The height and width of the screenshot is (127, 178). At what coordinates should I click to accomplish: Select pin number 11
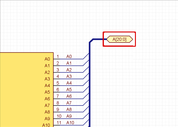pos(59,123)
